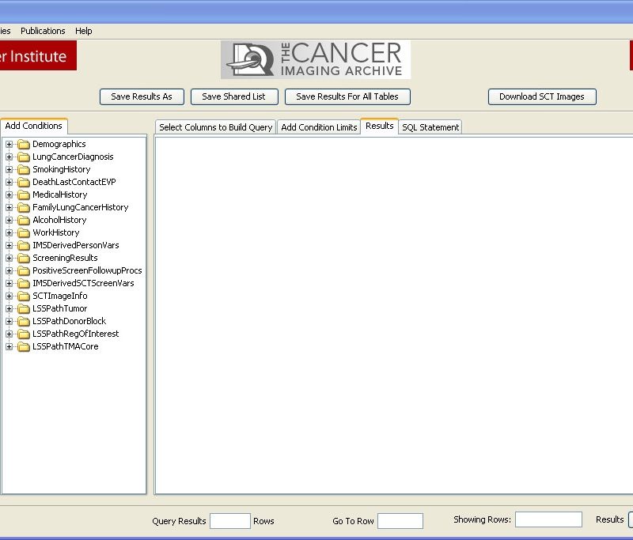Click the Demographics folder icon
Image resolution: width=633 pixels, height=540 pixels.
coord(24,144)
